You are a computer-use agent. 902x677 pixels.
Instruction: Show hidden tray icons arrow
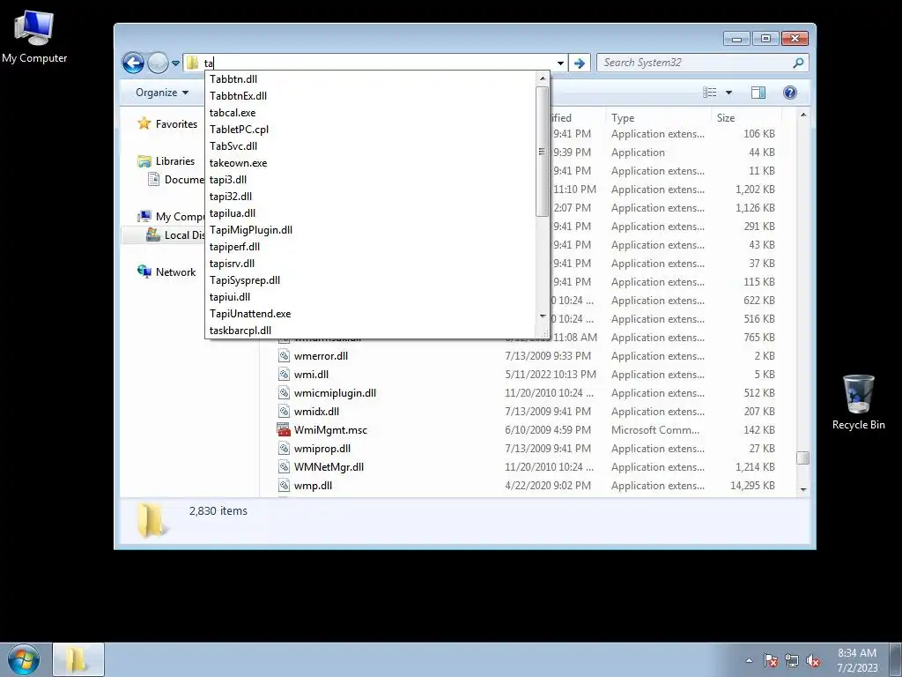pos(749,660)
